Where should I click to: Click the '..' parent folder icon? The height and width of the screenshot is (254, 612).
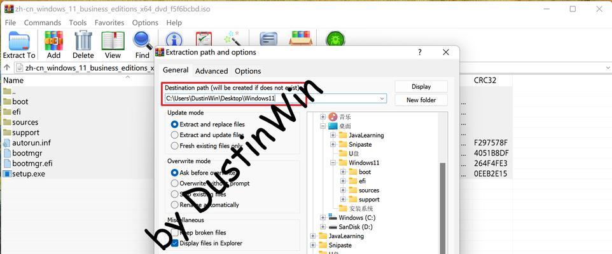pyautogui.click(x=6, y=91)
